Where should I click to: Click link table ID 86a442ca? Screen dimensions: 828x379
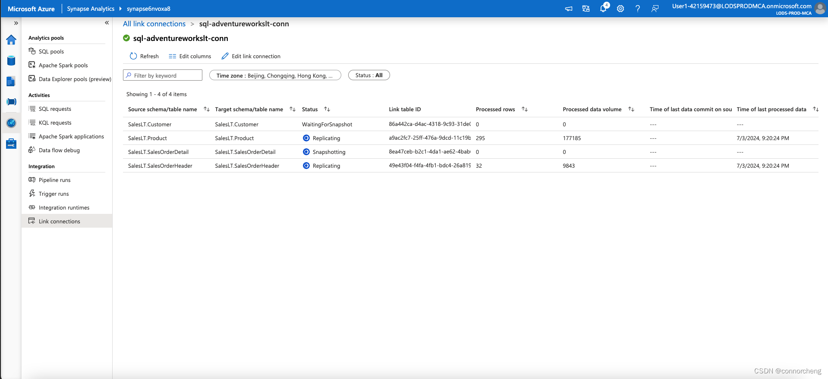430,124
